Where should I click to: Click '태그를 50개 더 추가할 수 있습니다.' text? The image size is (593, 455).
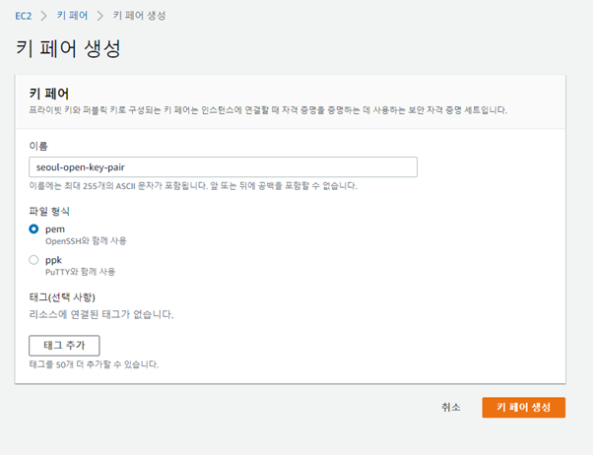94,364
